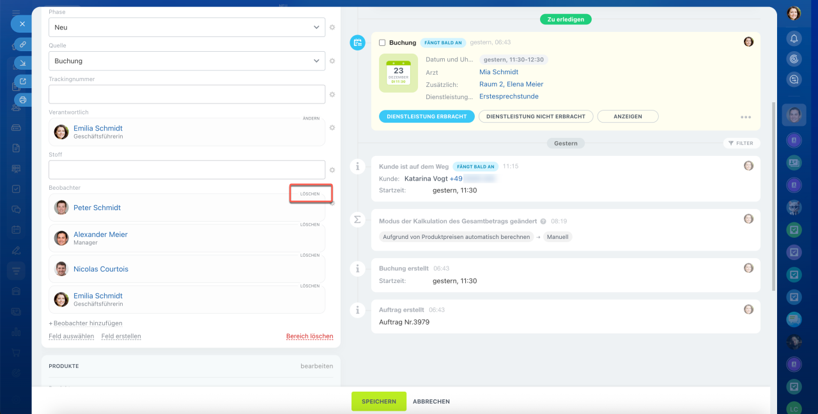Open user profile avatar at top right

pos(794,13)
